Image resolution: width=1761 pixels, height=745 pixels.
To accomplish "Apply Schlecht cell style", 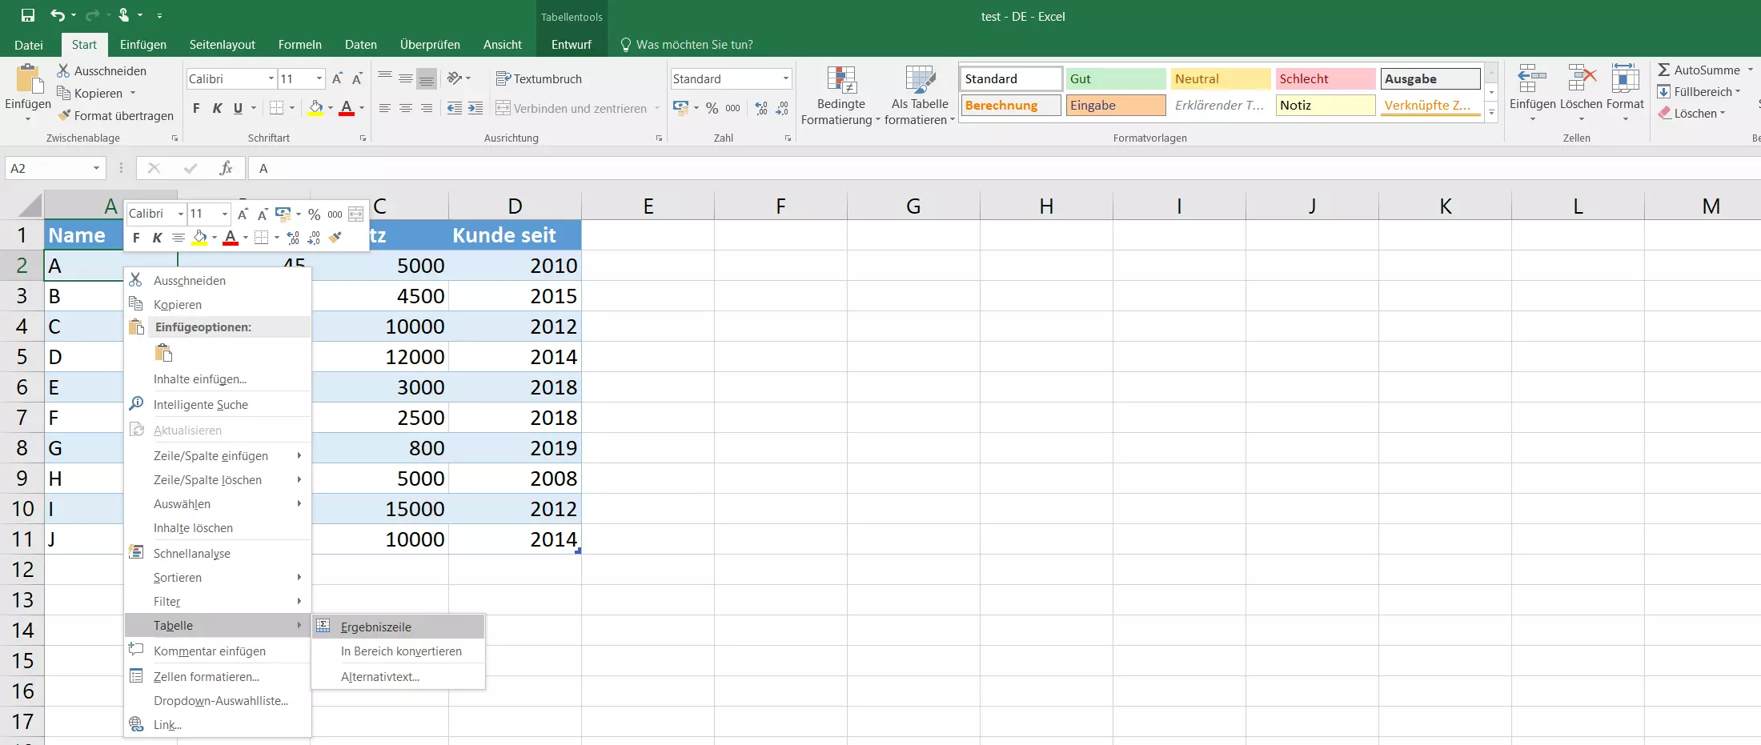I will point(1325,78).
